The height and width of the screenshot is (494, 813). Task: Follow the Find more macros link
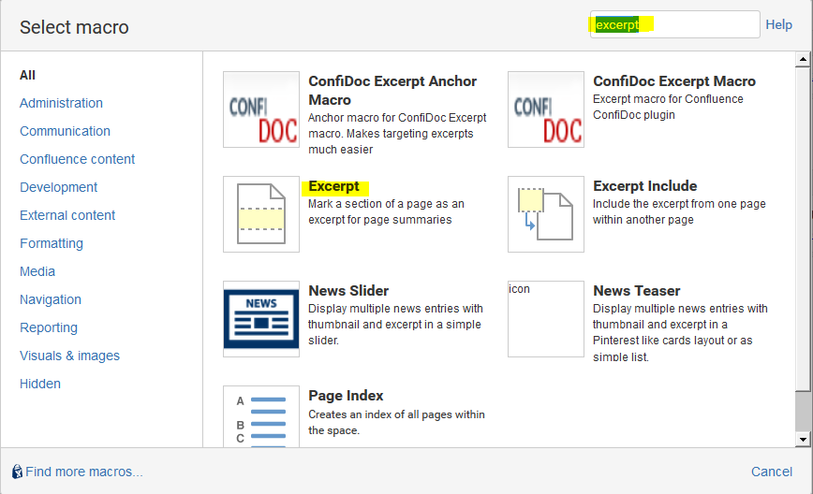click(84, 472)
